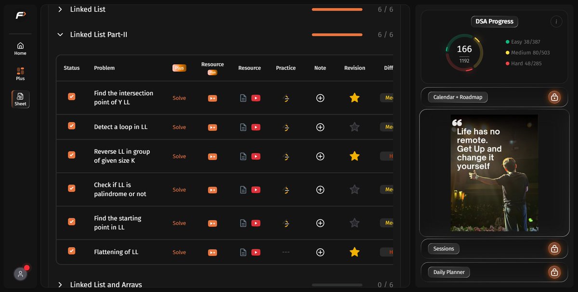Image resolution: width=578 pixels, height=292 pixels.
Task: Click Solve for Reverse LL in group
Action: coord(179,156)
